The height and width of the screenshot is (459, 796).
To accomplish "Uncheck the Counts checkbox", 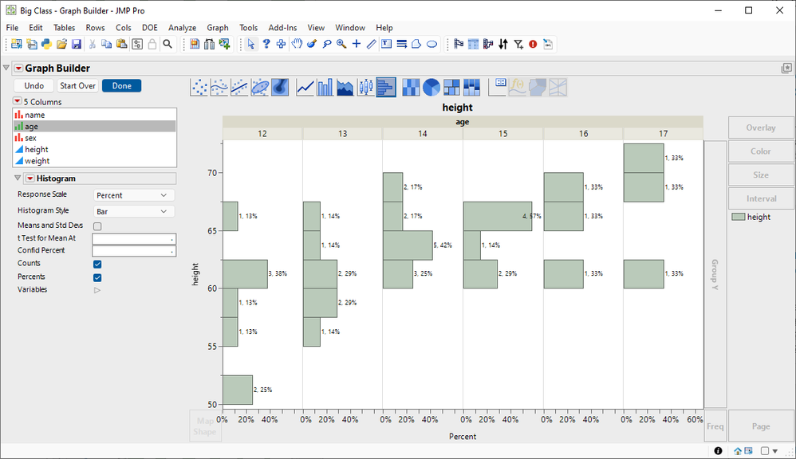I will pyautogui.click(x=97, y=265).
